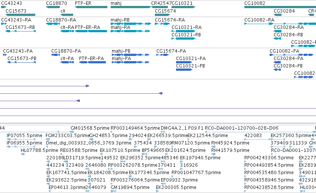Click the CG10082-PA protein label
This screenshot has height=193, width=316.
tap(284, 51)
